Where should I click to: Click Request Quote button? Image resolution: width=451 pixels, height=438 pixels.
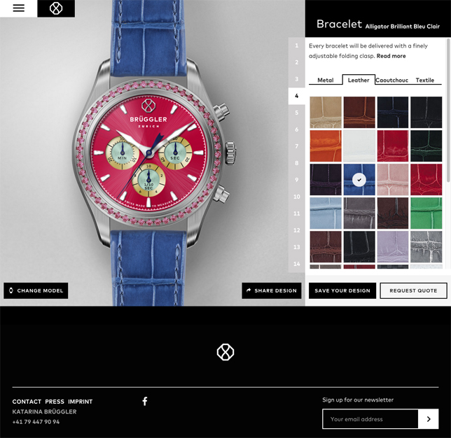click(x=413, y=290)
